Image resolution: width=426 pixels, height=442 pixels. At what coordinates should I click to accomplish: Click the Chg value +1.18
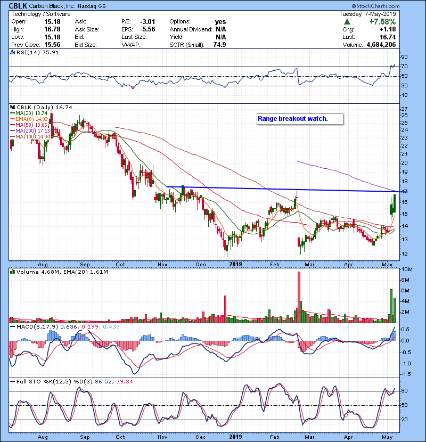coord(388,29)
